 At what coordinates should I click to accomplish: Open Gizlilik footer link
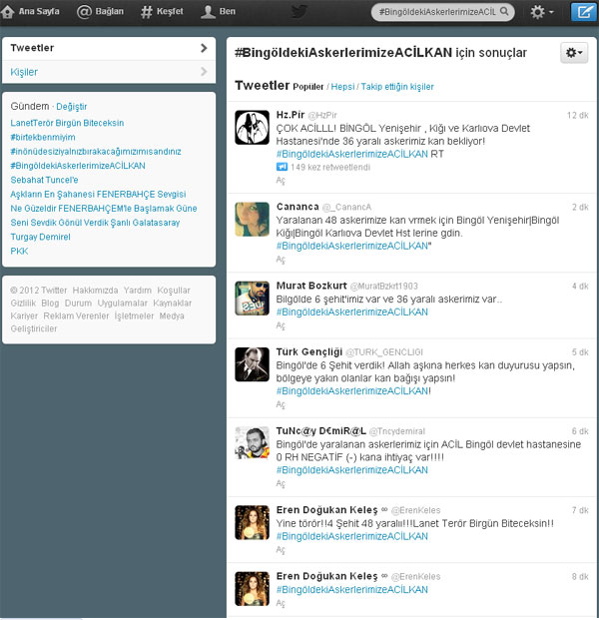(x=23, y=303)
